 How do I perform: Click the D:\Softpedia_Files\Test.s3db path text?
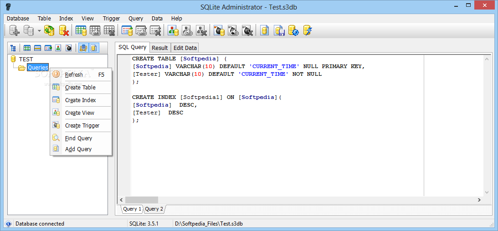209,224
